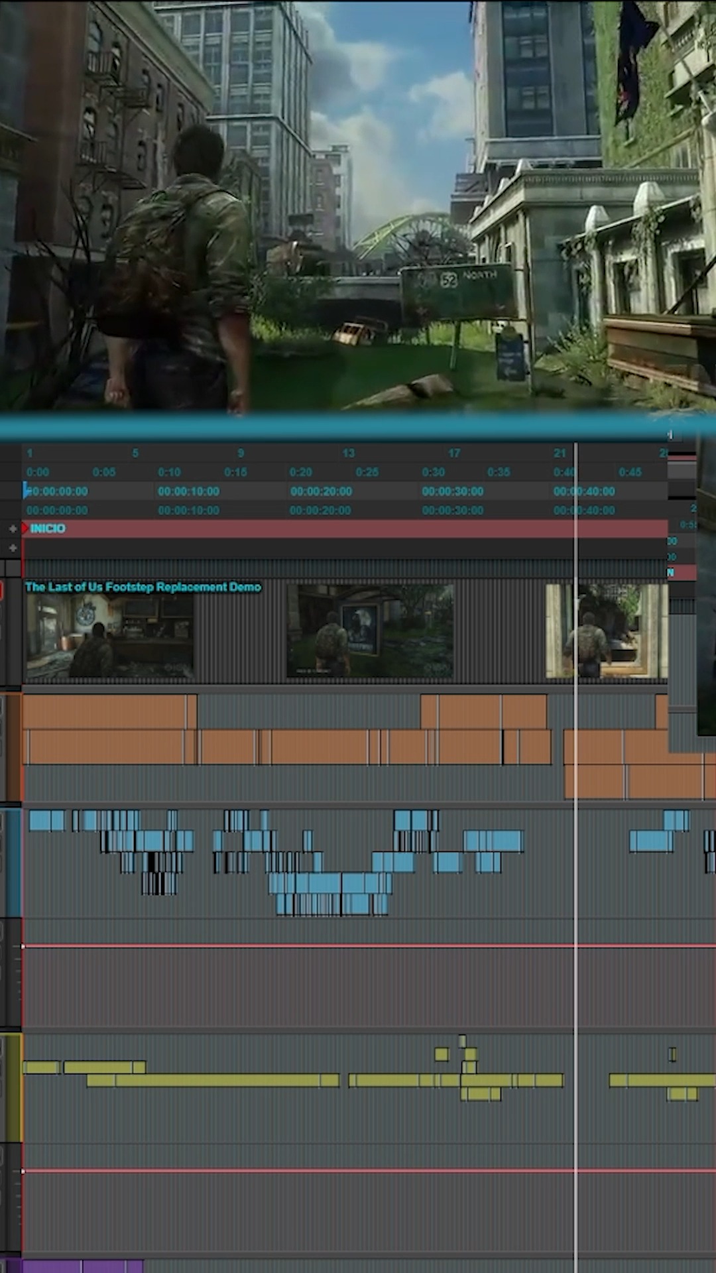Click the 0:15 mark on the seconds ruler
The height and width of the screenshot is (1273, 716).
(x=235, y=472)
